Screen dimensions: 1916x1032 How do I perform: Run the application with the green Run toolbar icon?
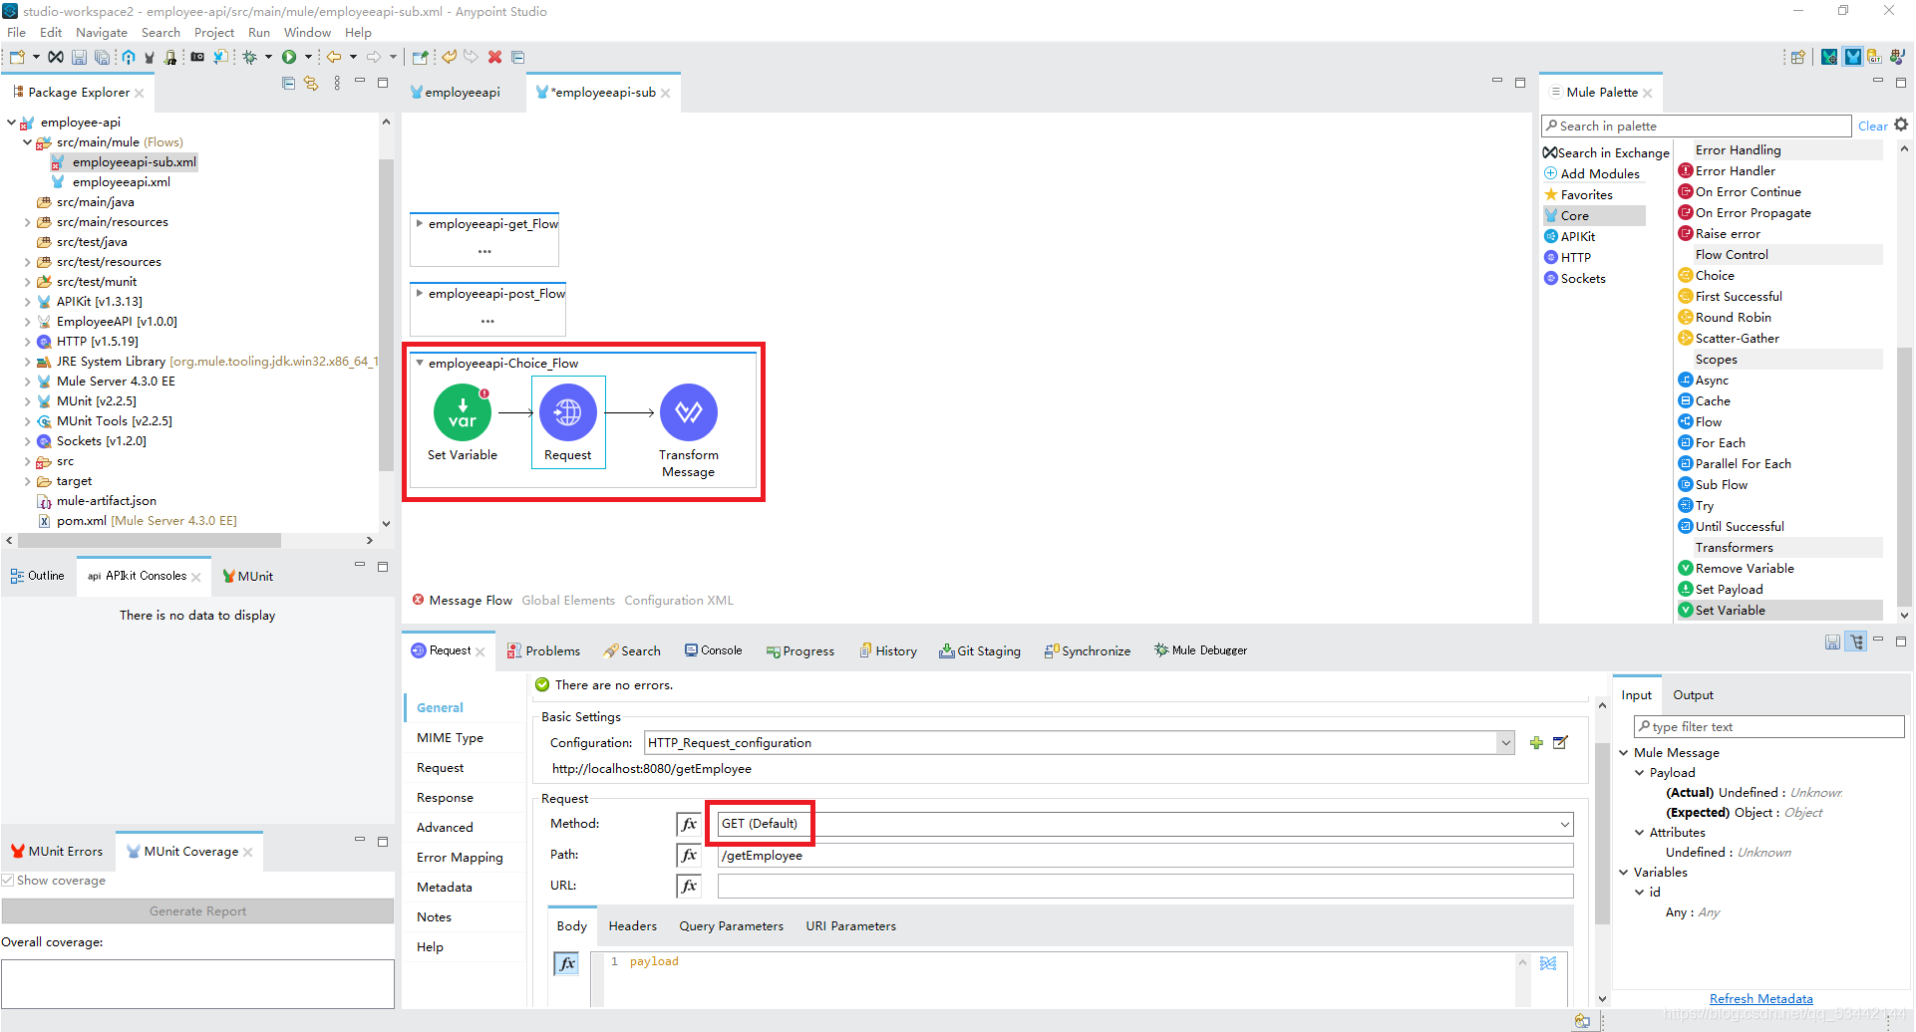(x=289, y=57)
